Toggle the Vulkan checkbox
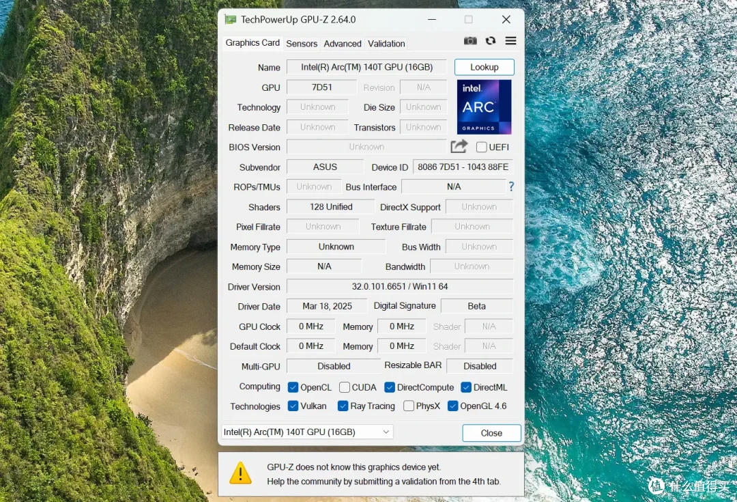737x502 pixels. 293,406
